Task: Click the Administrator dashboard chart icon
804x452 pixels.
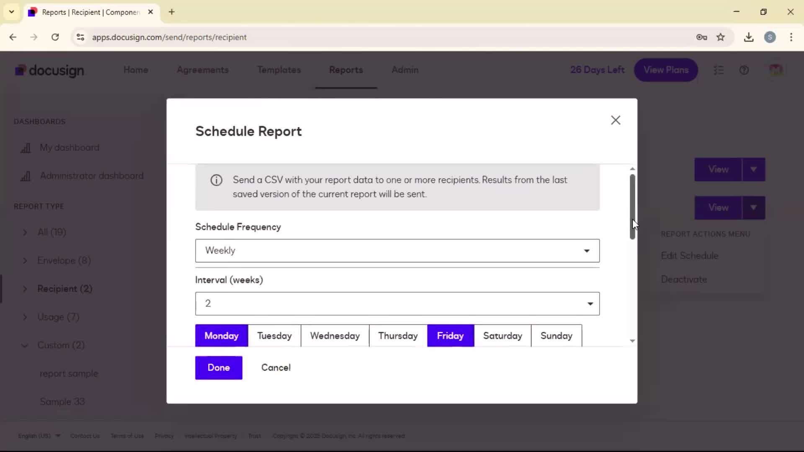Action: point(26,176)
